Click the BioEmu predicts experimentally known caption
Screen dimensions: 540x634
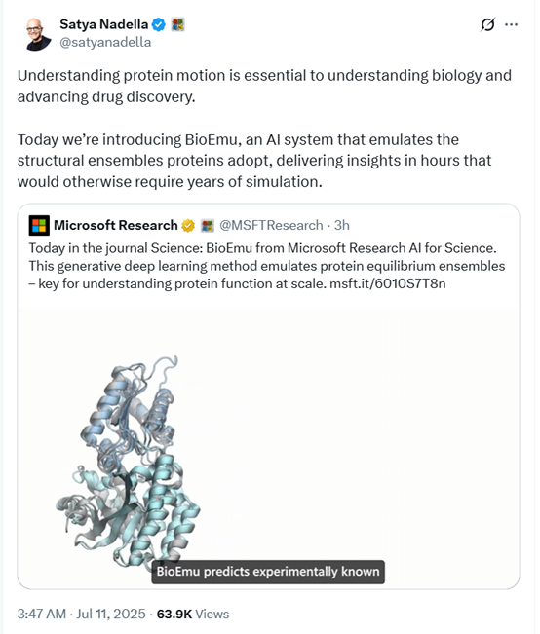[x=268, y=572]
